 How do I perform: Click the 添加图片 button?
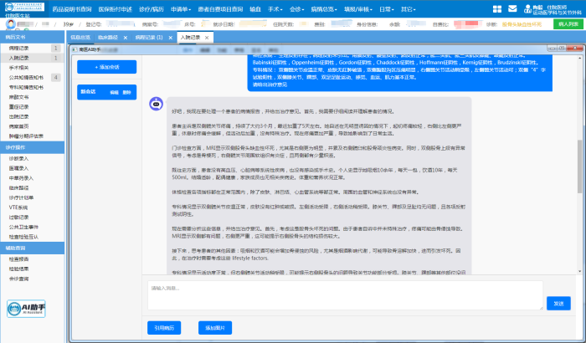[x=215, y=327]
